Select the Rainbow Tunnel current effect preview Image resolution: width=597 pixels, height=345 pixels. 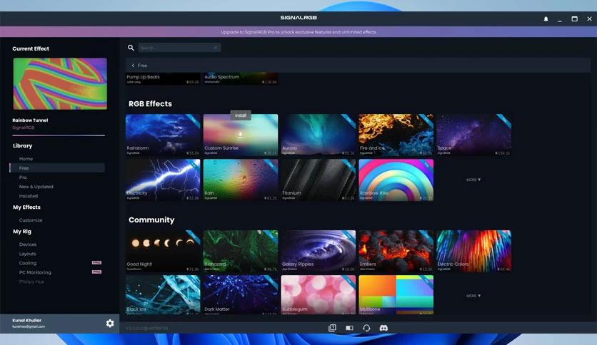[60, 83]
